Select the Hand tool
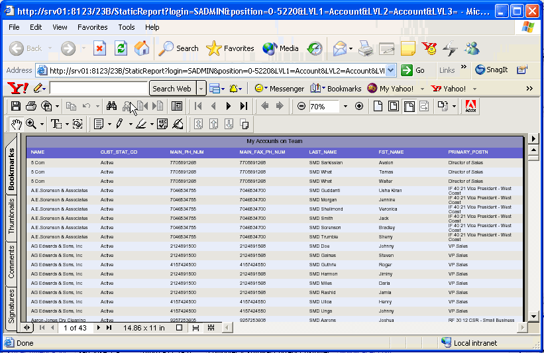The image size is (544, 353). [x=16, y=124]
